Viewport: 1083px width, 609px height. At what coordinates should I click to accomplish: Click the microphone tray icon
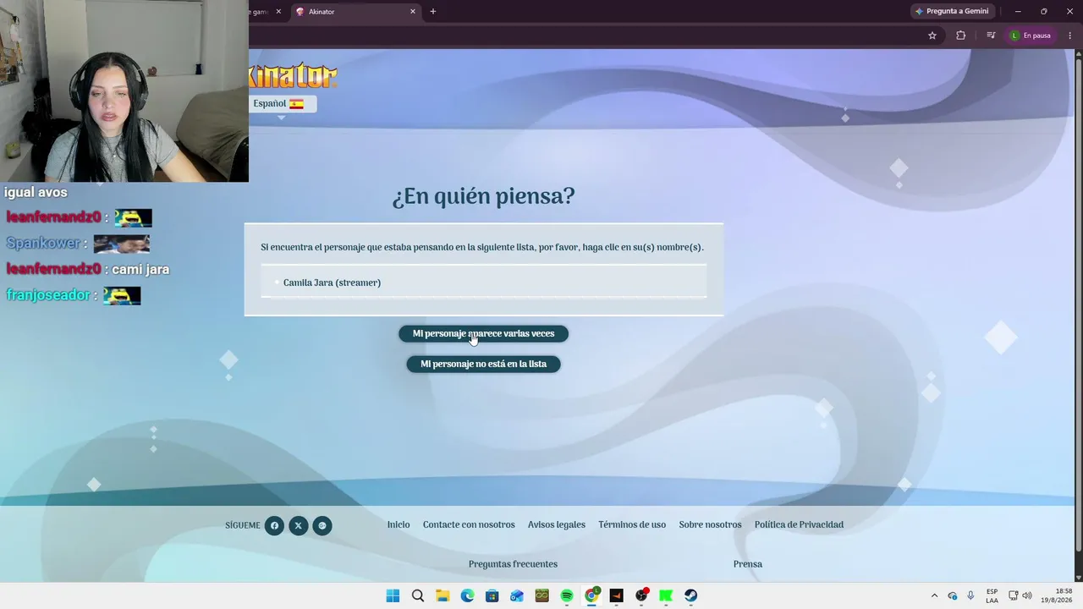pos(970,595)
